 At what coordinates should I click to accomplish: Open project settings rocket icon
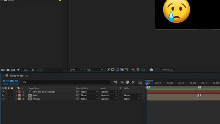18,70
